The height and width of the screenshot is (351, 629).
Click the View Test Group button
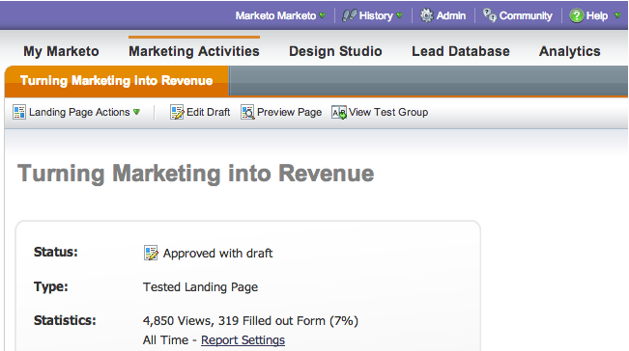click(x=380, y=112)
